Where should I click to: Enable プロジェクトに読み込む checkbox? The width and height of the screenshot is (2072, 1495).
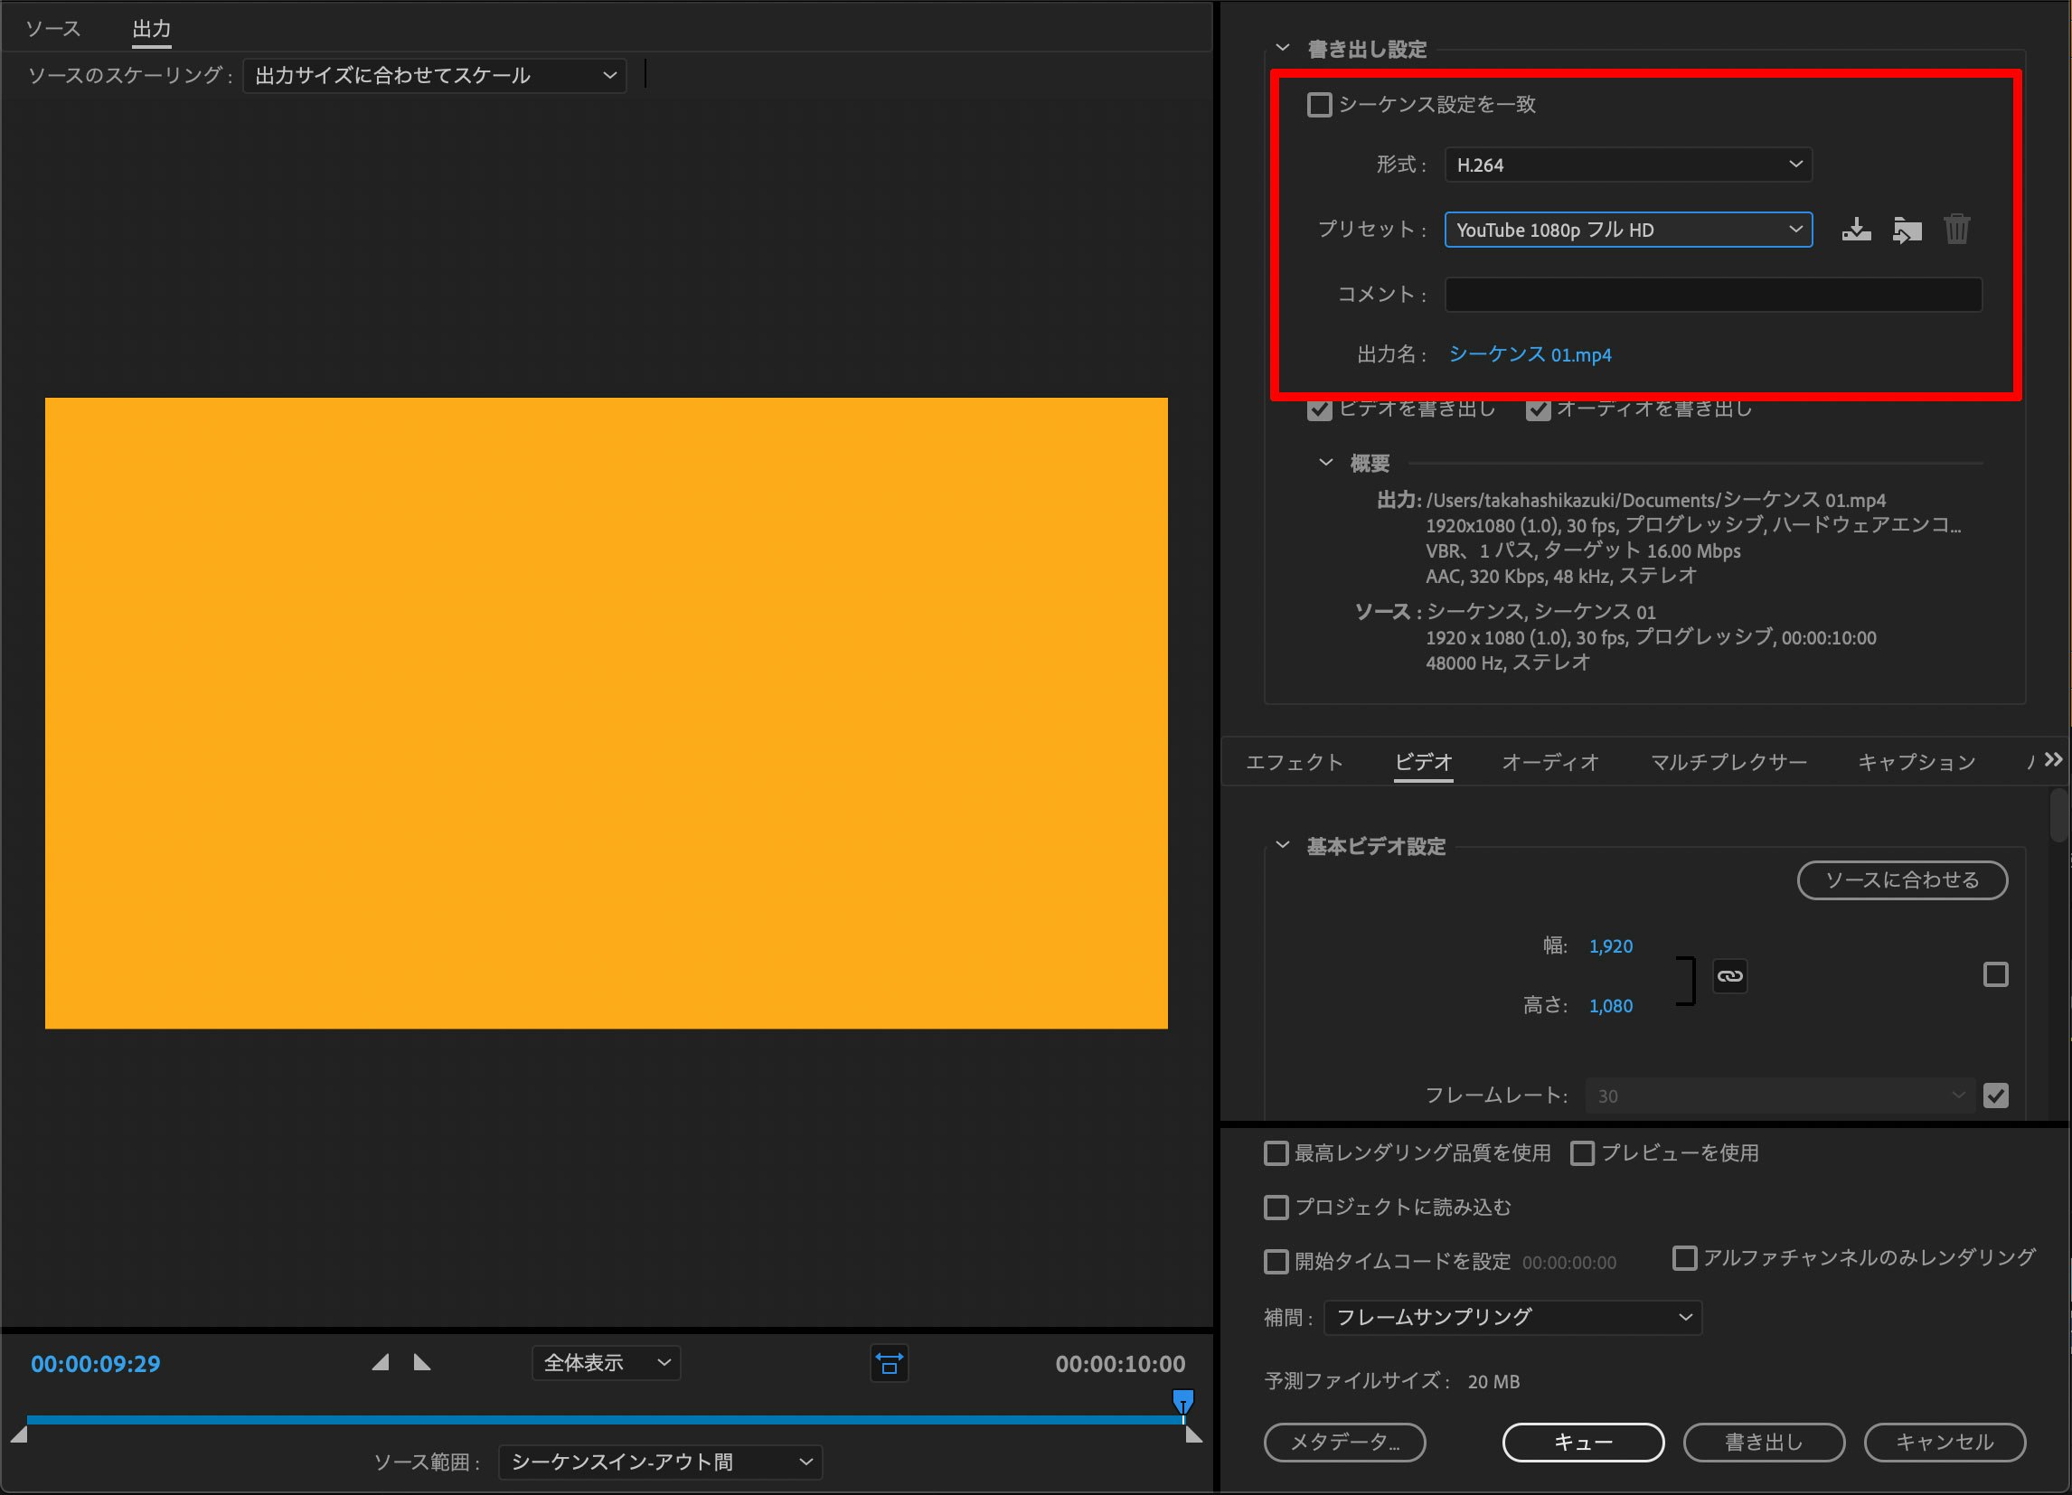point(1276,1208)
